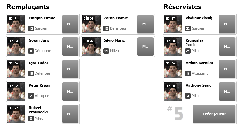This screenshot has width=238, height=127.
Task: Click the Ardian Kozniku player name
Action: (199, 63)
